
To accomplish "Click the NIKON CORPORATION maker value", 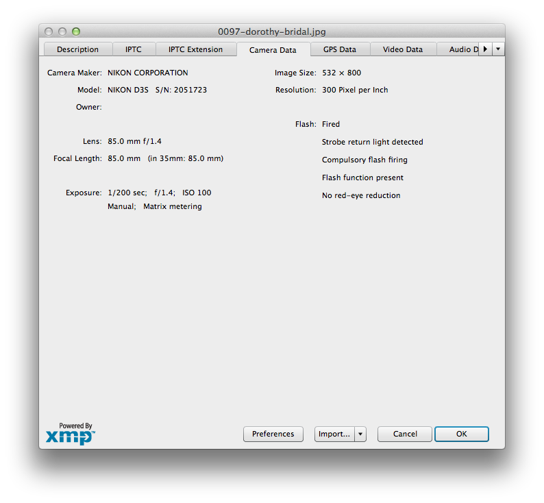I will tap(148, 73).
